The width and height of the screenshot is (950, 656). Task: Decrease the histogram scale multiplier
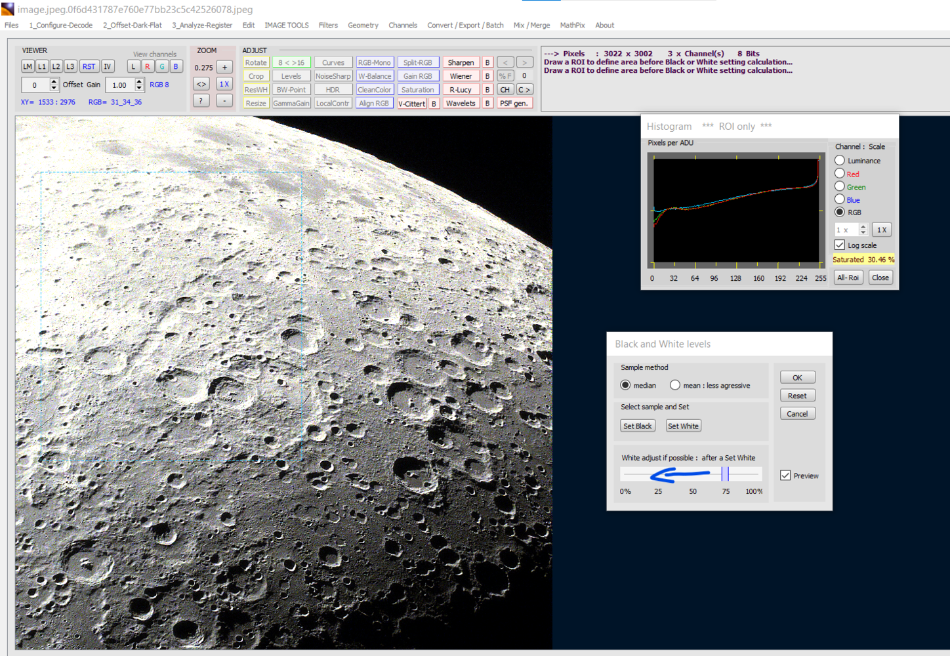pyautogui.click(x=863, y=233)
